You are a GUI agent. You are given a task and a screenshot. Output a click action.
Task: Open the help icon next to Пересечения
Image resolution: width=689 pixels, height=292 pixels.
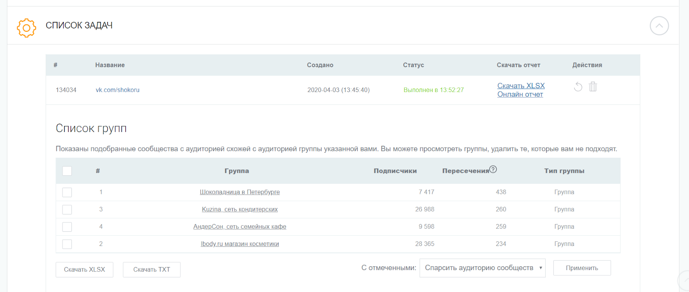493,169
